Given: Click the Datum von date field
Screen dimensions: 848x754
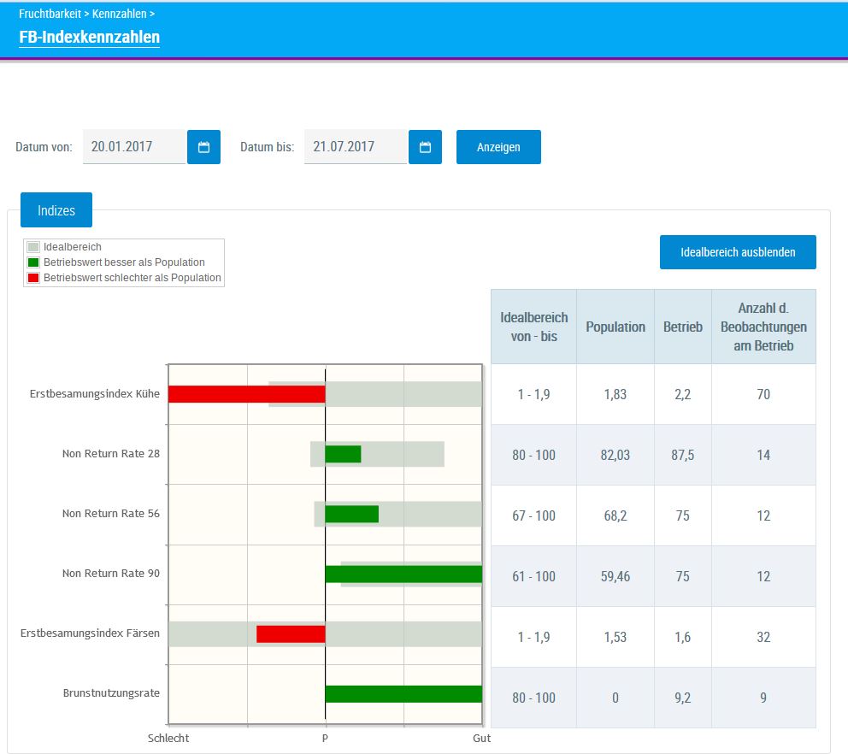Looking at the screenshot, I should (133, 147).
